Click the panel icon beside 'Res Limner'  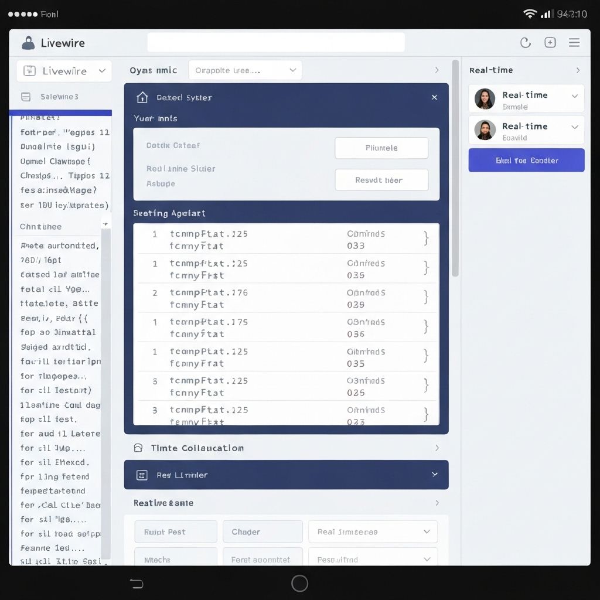(141, 475)
